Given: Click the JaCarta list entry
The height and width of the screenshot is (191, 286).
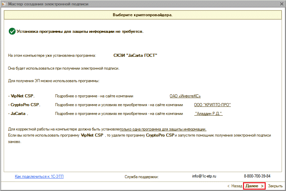Looking at the screenshot, I should (18, 114).
